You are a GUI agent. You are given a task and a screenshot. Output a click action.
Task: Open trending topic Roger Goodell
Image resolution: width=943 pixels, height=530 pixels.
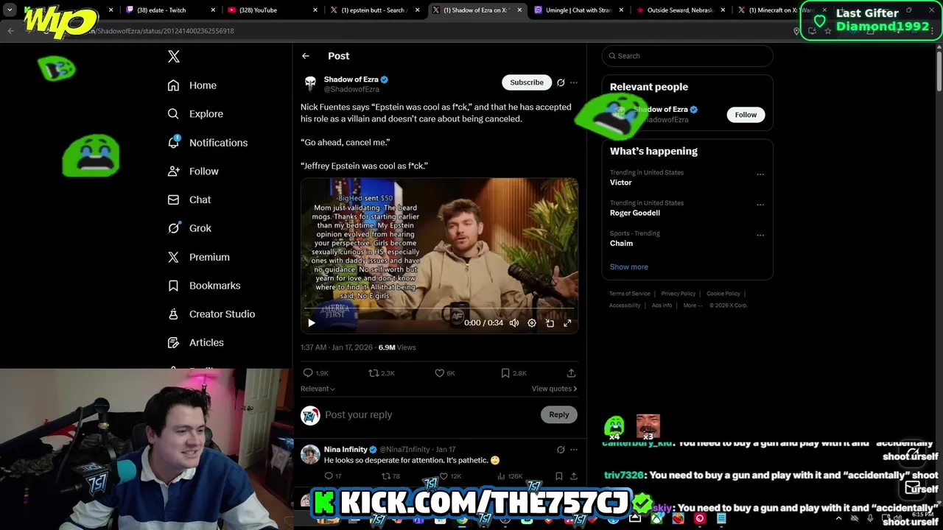[x=635, y=213]
